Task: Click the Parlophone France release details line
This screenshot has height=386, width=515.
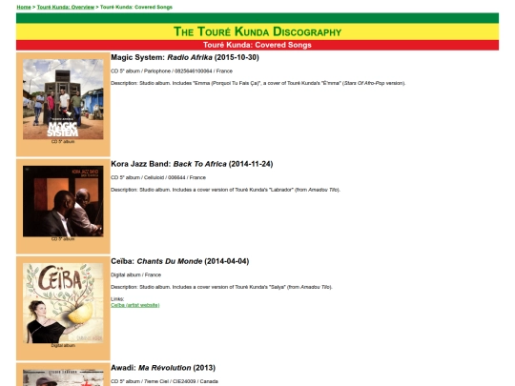Action: [172, 71]
